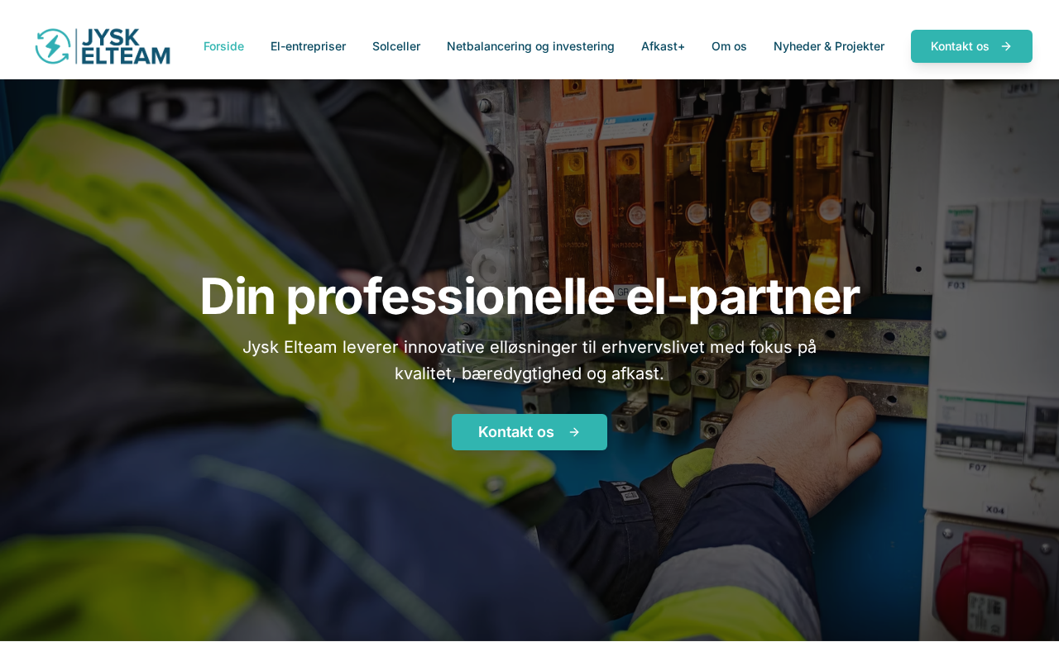Click the heading Din professionelle el-partner
The width and height of the screenshot is (1059, 661).
click(x=529, y=296)
